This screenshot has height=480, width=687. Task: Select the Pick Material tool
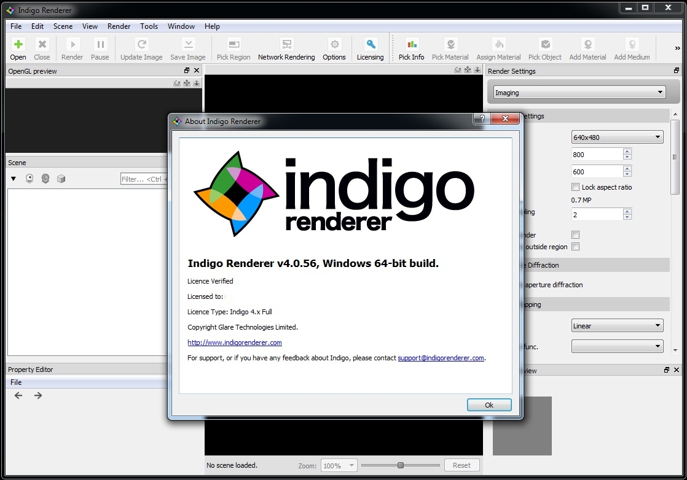pyautogui.click(x=450, y=48)
